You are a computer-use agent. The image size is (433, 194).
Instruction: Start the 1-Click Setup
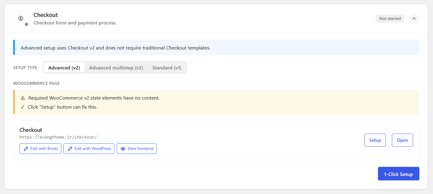pyautogui.click(x=399, y=174)
